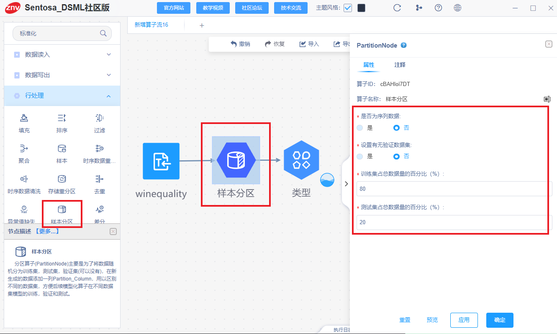The width and height of the screenshot is (557, 334).
Task: Switch to the 注释 tab
Action: tap(400, 65)
